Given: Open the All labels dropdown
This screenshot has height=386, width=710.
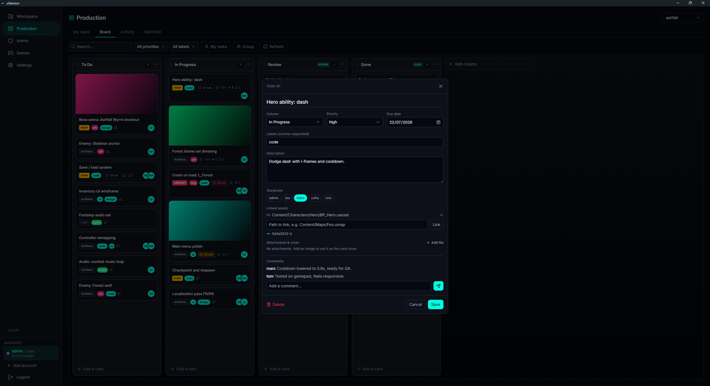Looking at the screenshot, I should point(184,47).
